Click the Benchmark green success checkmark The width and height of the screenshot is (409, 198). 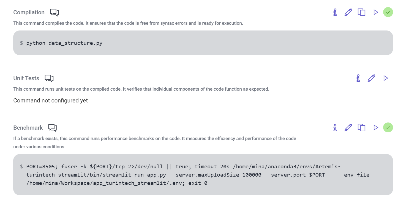pyautogui.click(x=388, y=128)
